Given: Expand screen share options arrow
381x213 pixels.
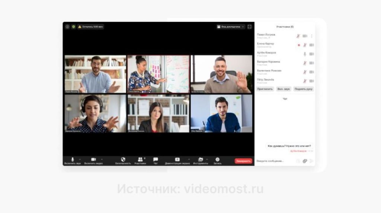Looking at the screenshot, I should click(189, 159).
